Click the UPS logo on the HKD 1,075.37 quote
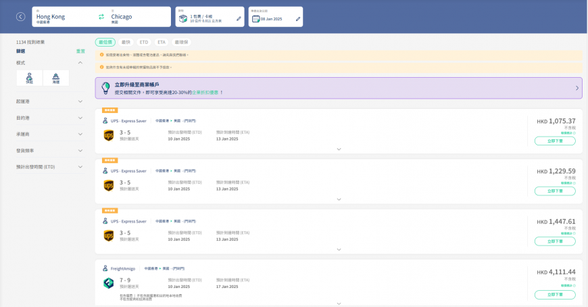This screenshot has height=307, width=588. (109, 135)
